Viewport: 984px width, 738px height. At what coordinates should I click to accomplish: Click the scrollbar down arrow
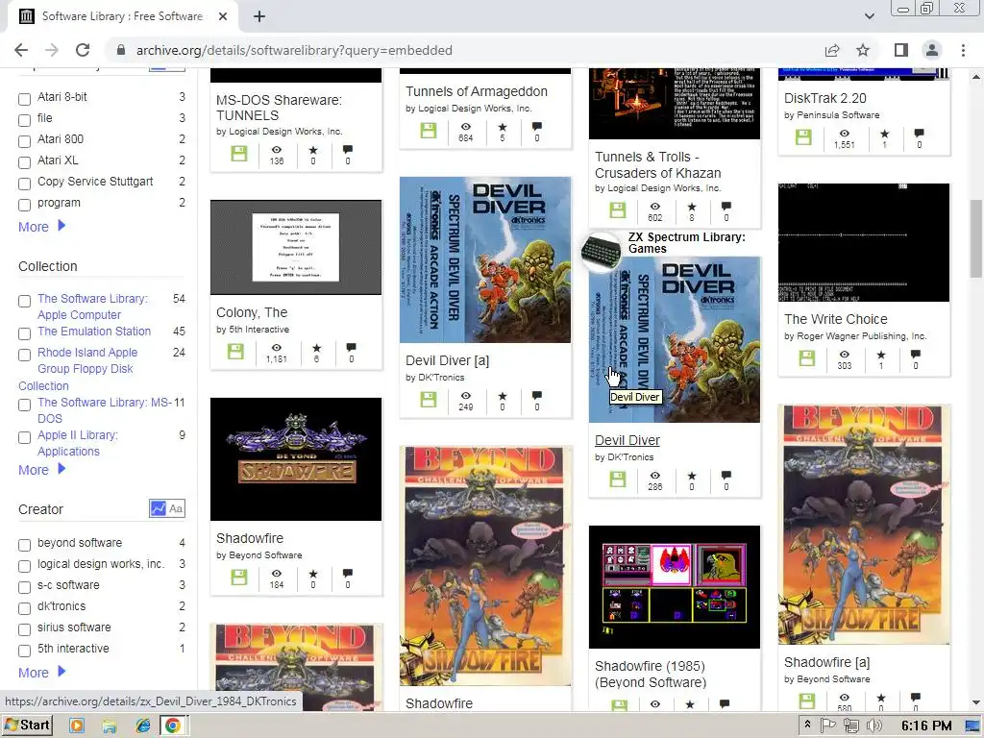(x=976, y=702)
